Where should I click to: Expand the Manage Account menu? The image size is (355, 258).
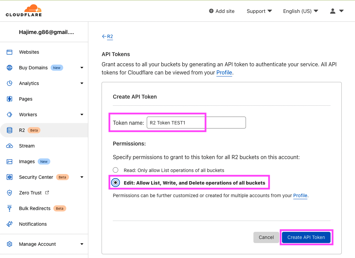click(x=82, y=244)
